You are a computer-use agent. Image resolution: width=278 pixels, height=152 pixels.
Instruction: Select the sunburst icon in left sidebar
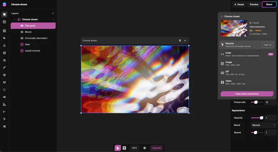coord(5,60)
